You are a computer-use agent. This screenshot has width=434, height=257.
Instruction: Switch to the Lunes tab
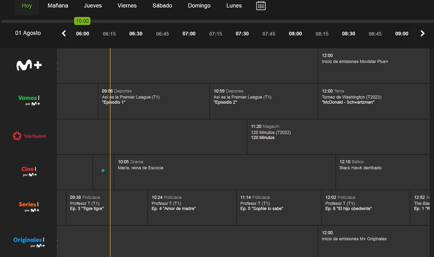click(x=234, y=6)
